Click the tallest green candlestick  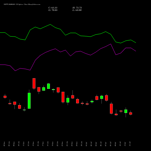29,101
